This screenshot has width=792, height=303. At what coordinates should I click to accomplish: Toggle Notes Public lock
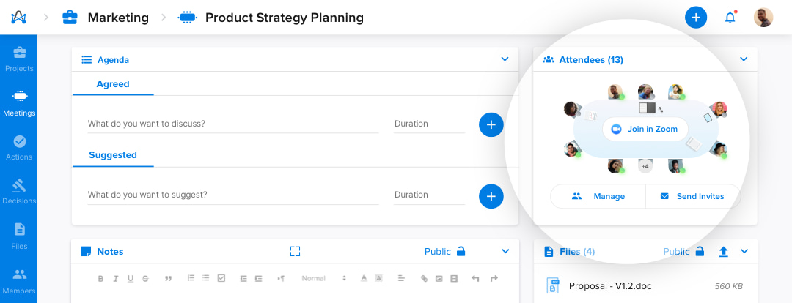coord(460,251)
